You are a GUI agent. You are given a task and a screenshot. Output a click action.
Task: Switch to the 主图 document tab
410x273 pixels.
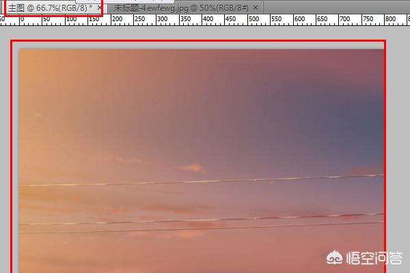[x=46, y=7]
